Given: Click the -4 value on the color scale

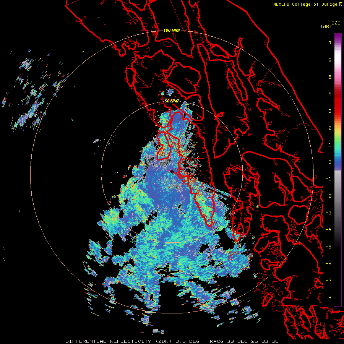Looking at the screenshot, I should tap(328, 230).
